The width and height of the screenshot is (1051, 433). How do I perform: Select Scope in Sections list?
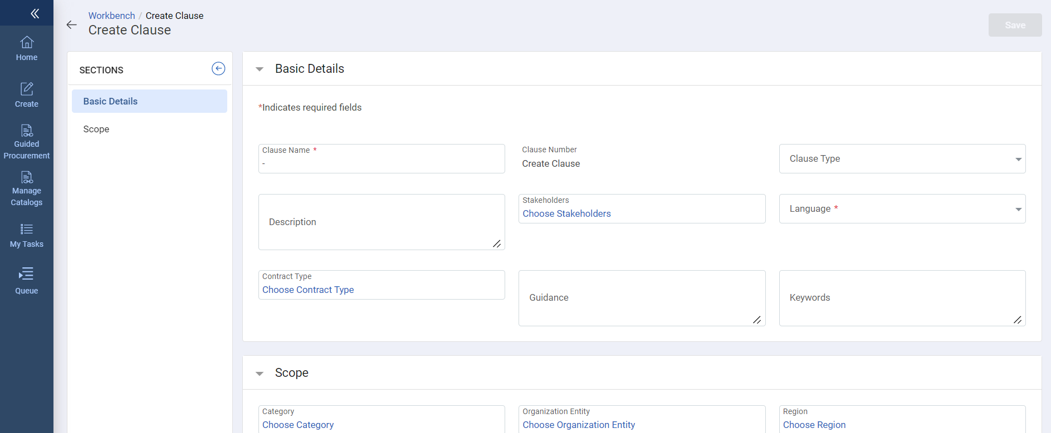tap(96, 129)
